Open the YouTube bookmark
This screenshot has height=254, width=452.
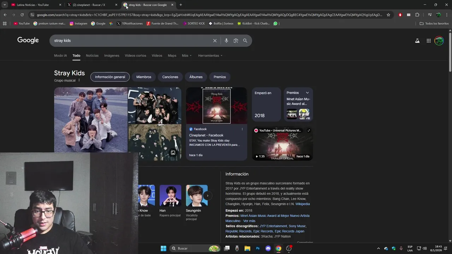(x=22, y=24)
